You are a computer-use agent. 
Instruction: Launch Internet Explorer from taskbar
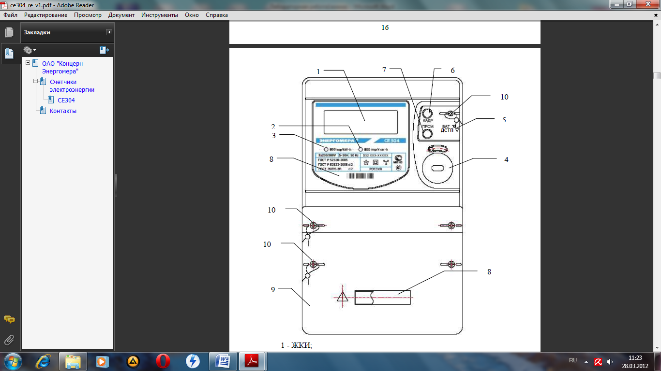click(x=43, y=361)
